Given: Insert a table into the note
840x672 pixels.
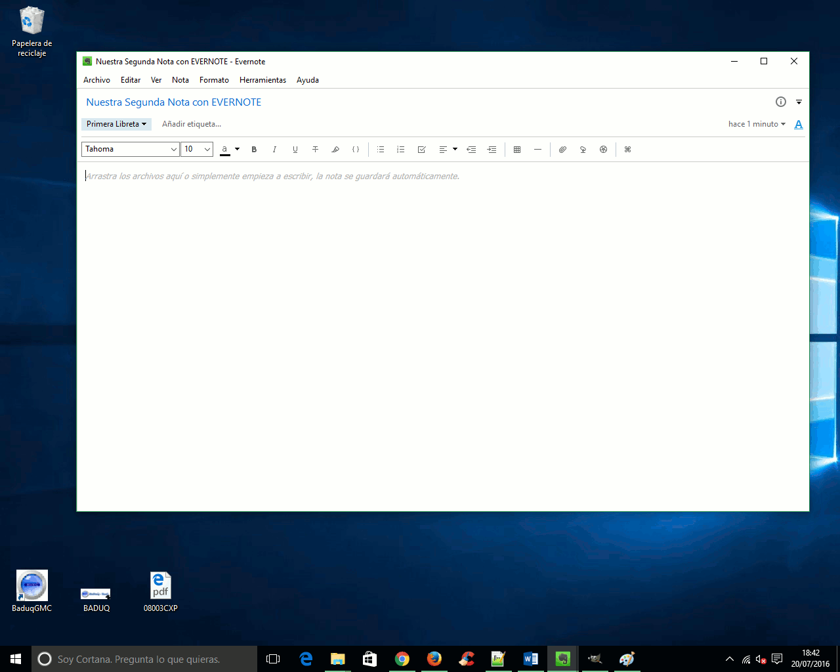Looking at the screenshot, I should pos(517,150).
